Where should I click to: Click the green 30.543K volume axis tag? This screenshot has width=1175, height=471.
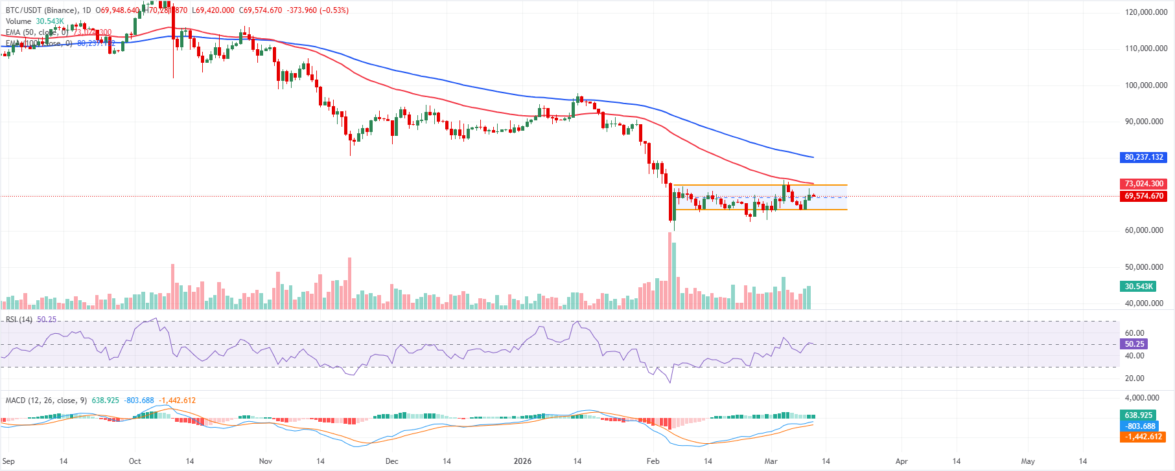click(x=1138, y=287)
